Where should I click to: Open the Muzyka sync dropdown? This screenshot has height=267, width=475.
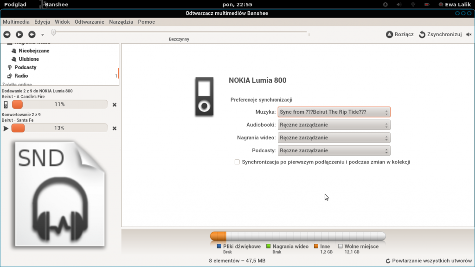tap(334, 112)
